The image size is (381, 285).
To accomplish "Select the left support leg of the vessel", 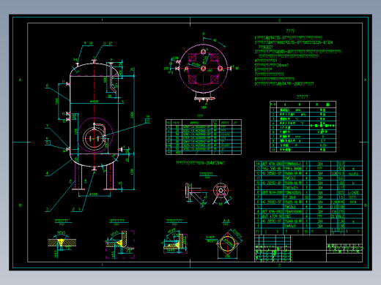I will coord(78,177).
